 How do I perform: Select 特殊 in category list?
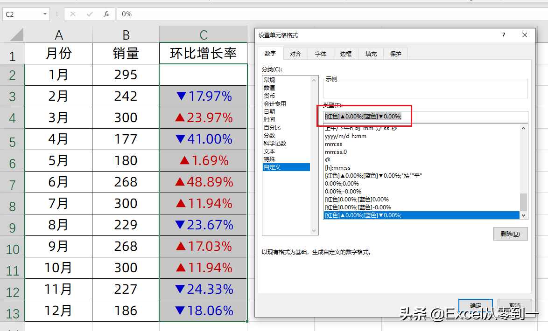(286, 159)
